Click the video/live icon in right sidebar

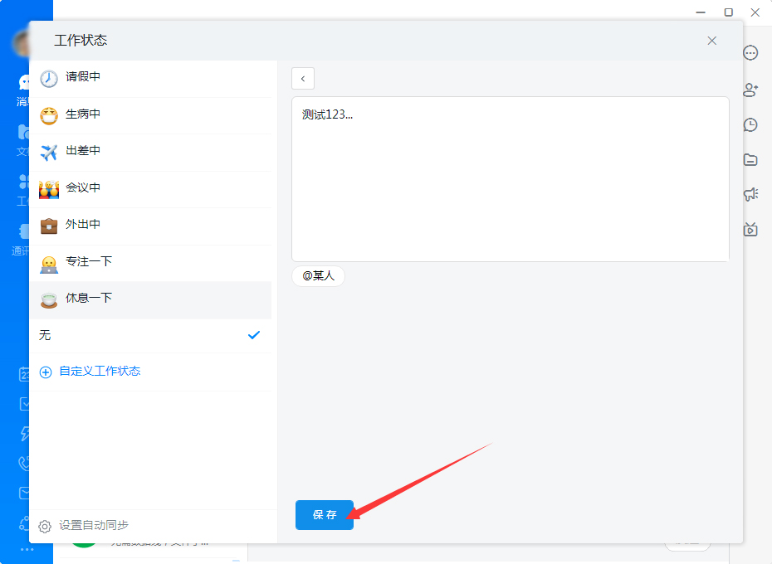click(750, 230)
